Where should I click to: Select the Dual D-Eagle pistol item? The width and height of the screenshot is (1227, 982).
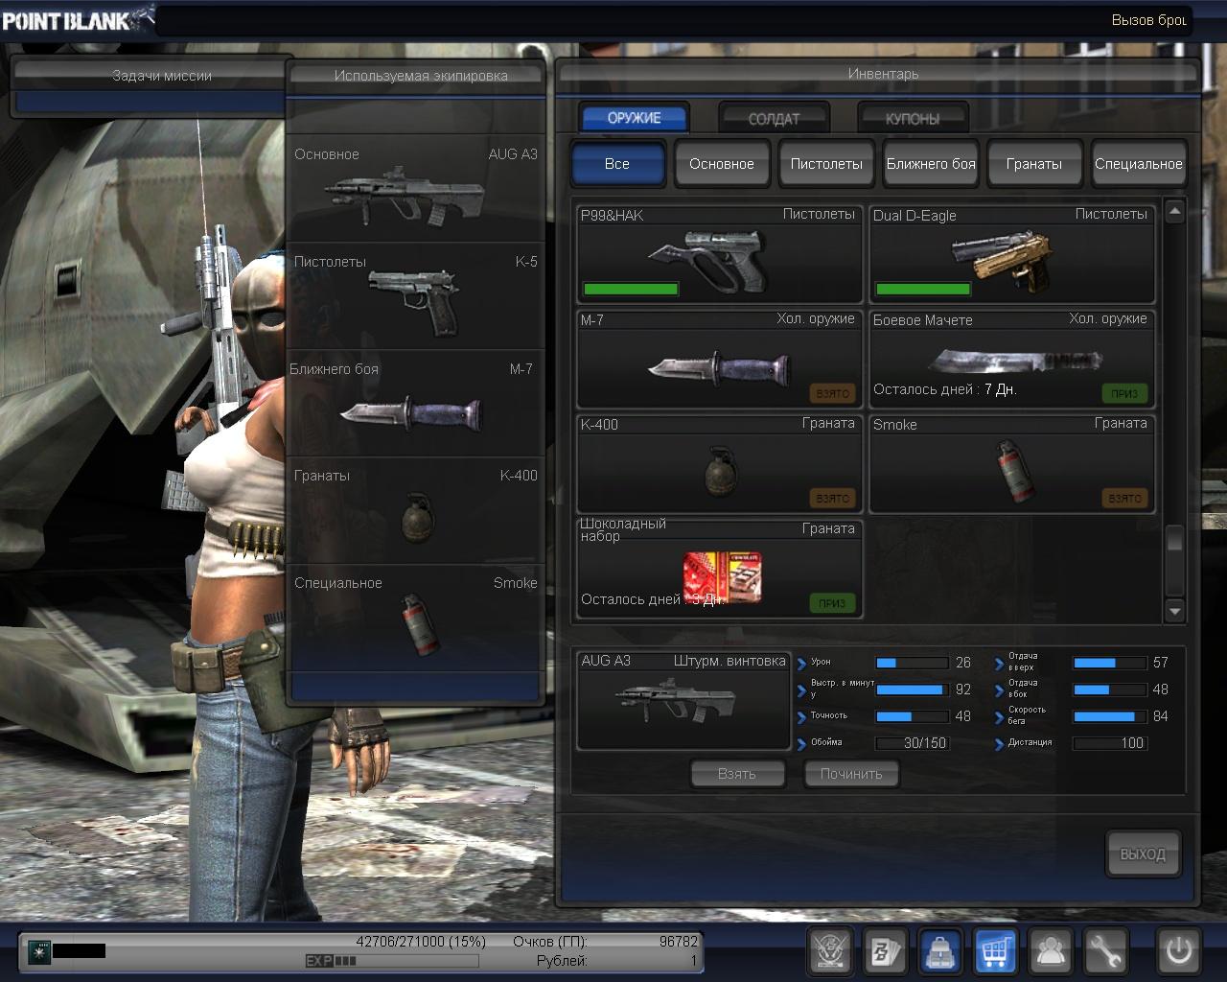point(1011,255)
